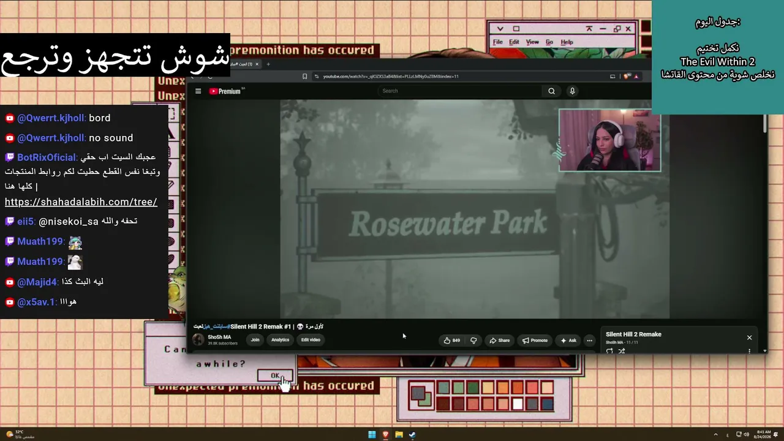Open the Edit menu in the pink window

tap(514, 42)
